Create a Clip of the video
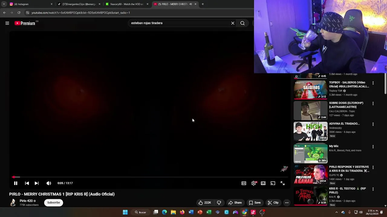The width and height of the screenshot is (387, 217). click(273, 203)
